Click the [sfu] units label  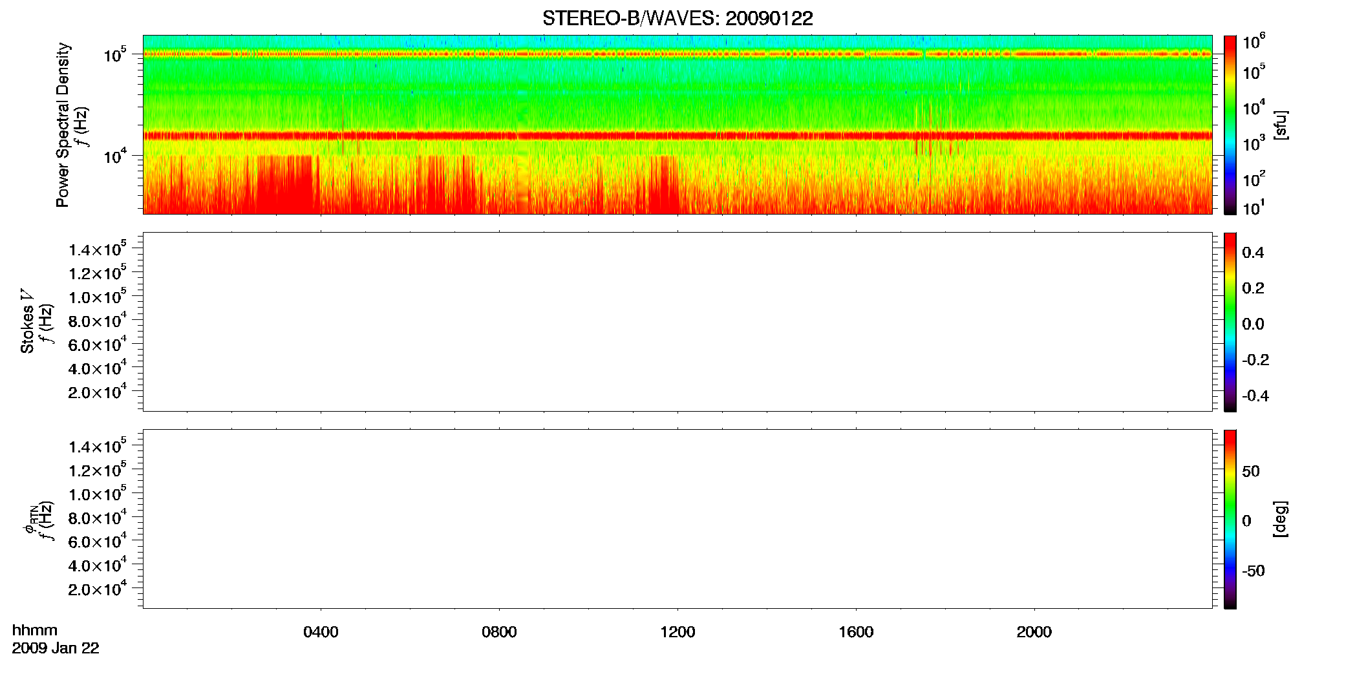(1280, 125)
